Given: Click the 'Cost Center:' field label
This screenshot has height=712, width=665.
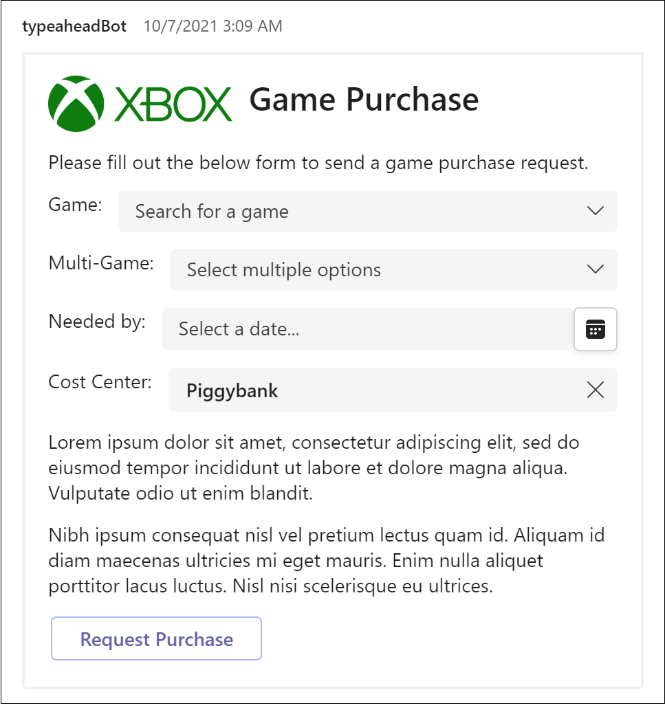Looking at the screenshot, I should coord(100,382).
